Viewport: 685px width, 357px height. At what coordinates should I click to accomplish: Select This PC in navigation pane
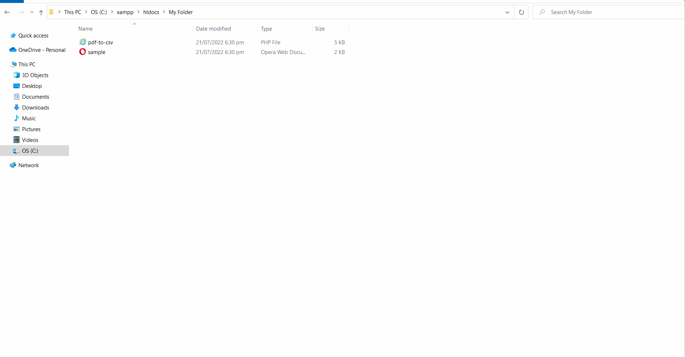pos(27,64)
